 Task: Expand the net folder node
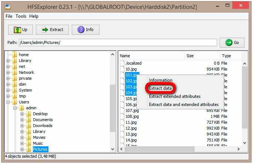click(x=8, y=66)
